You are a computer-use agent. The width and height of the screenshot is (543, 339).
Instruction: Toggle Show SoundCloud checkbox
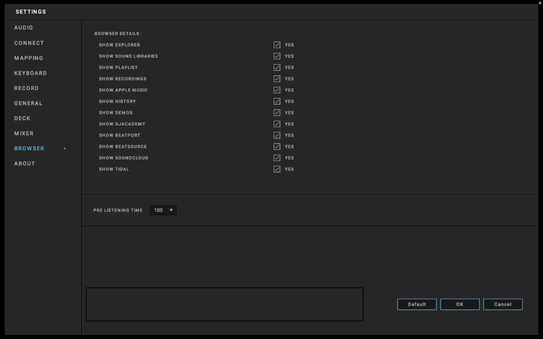tap(277, 158)
